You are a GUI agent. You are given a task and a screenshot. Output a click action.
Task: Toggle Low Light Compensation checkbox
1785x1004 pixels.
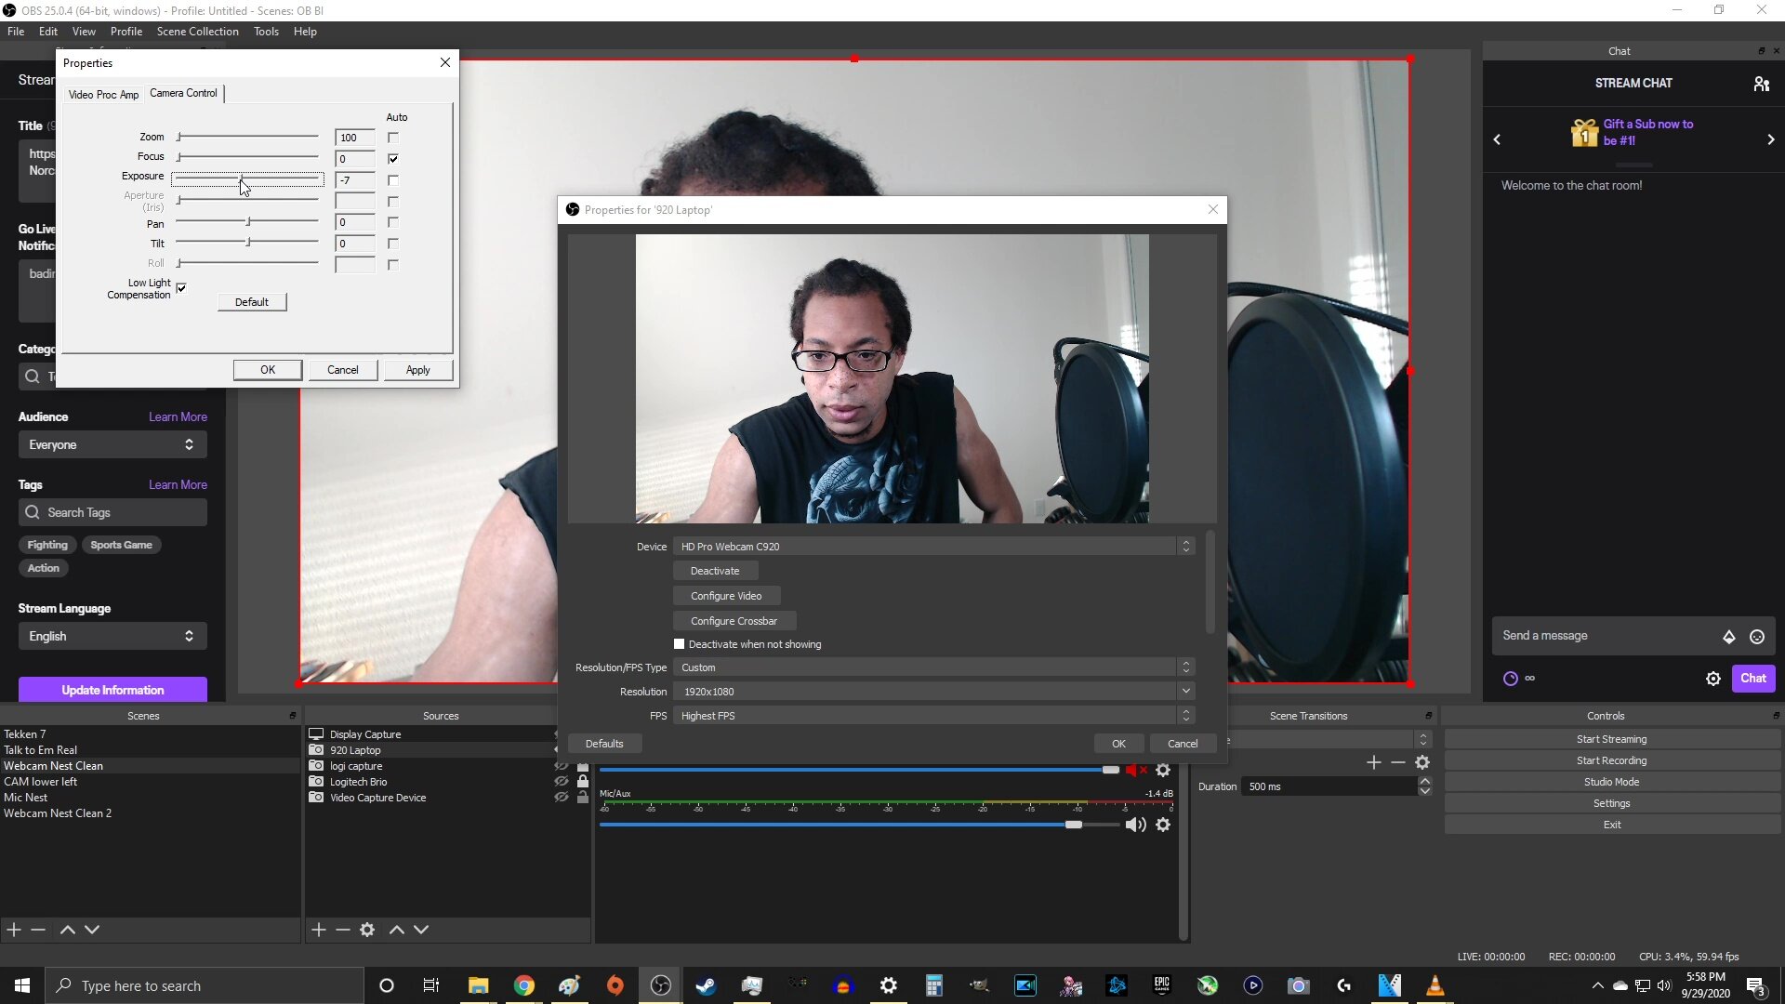point(181,288)
